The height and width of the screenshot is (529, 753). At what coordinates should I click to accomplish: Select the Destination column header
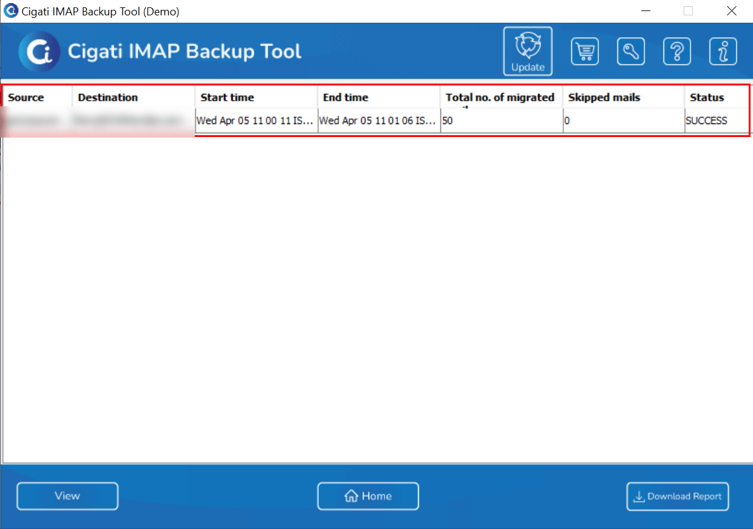(134, 97)
